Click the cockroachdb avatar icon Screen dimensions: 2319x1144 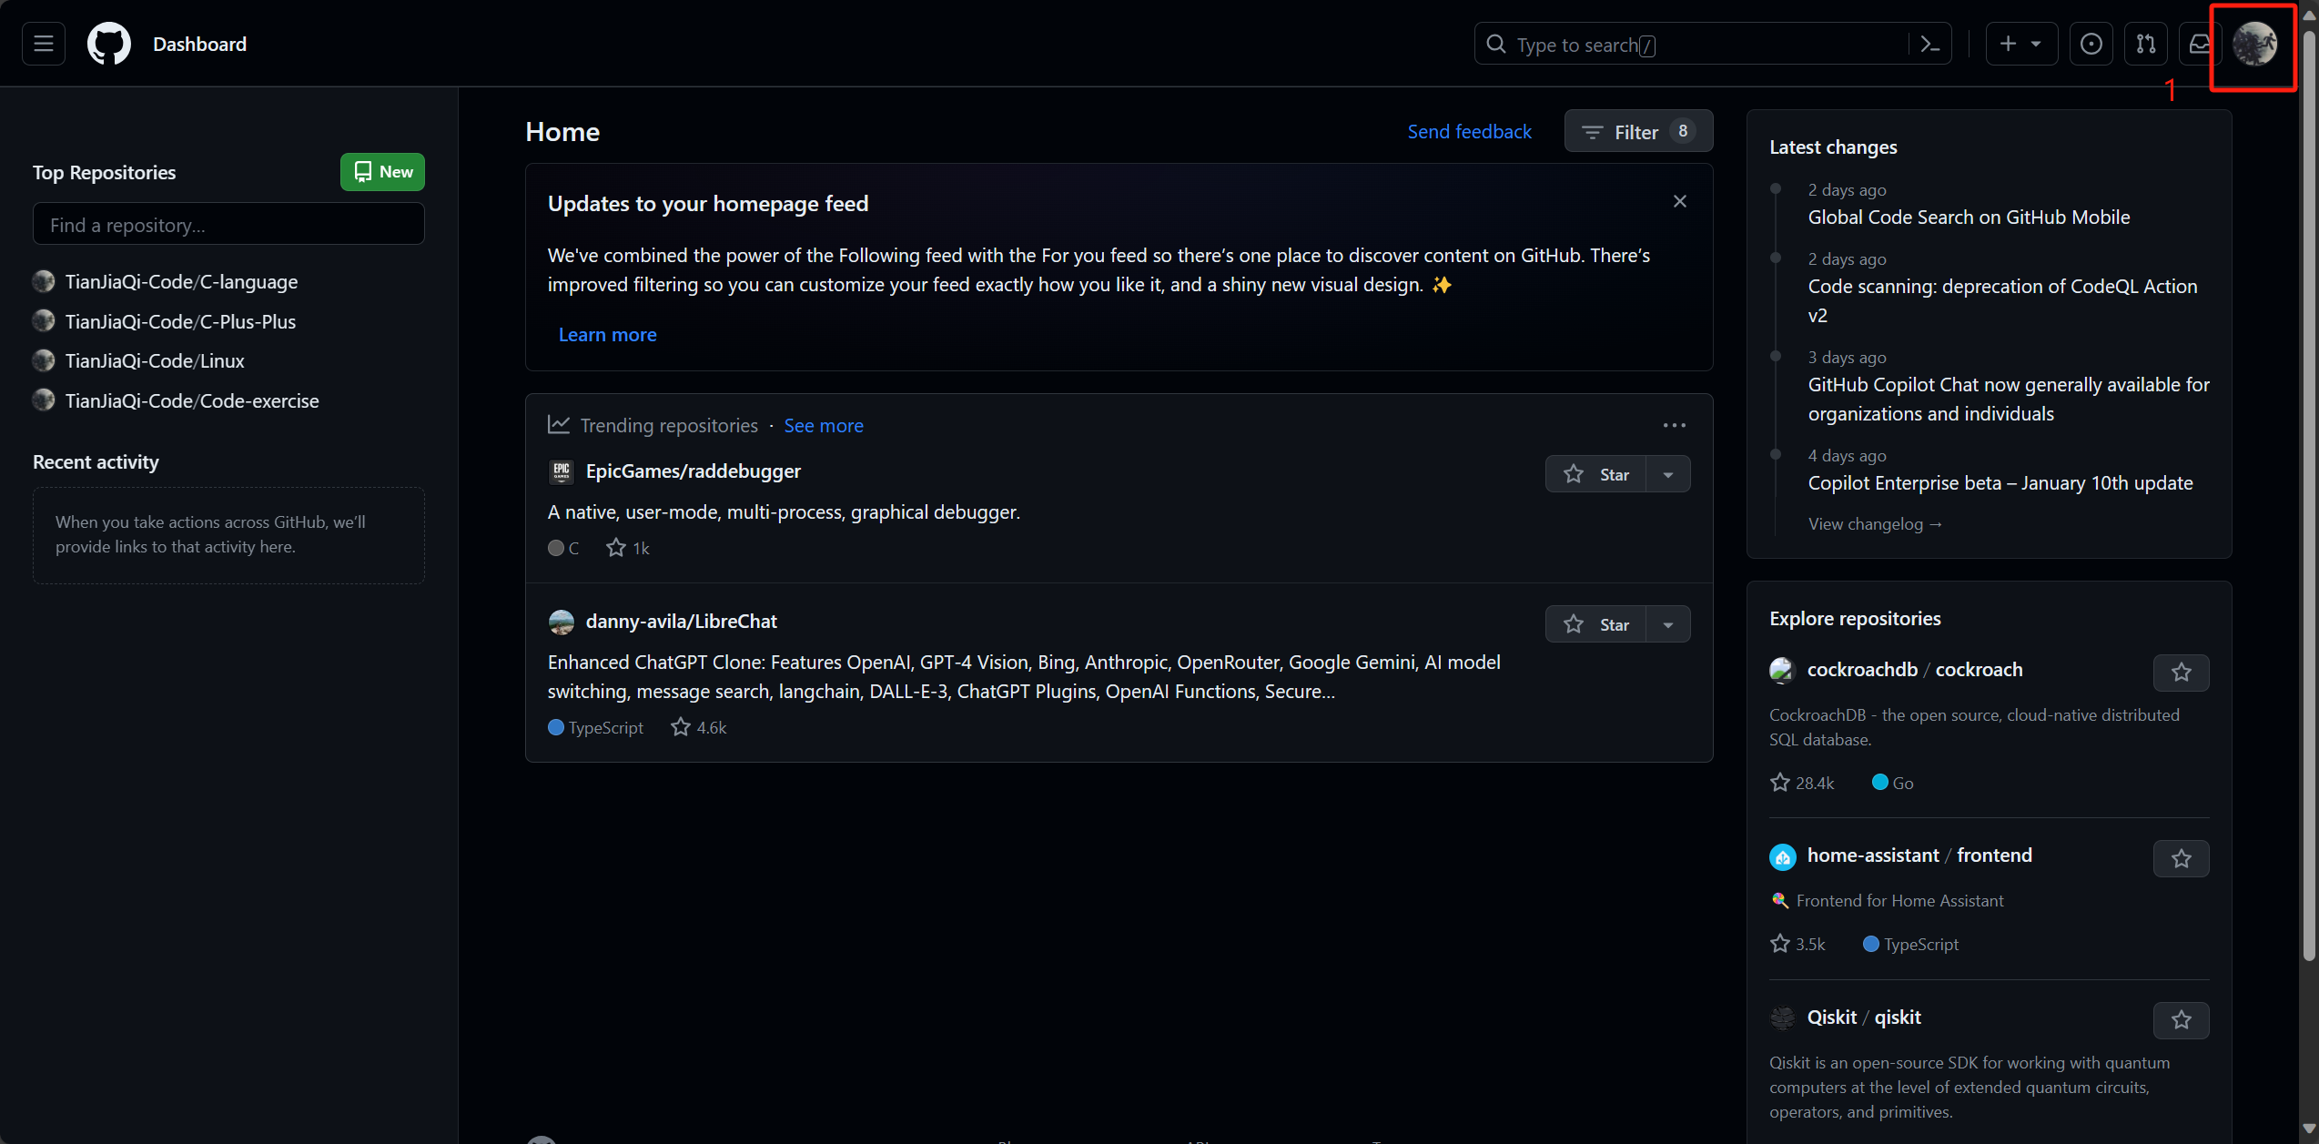click(x=1782, y=670)
